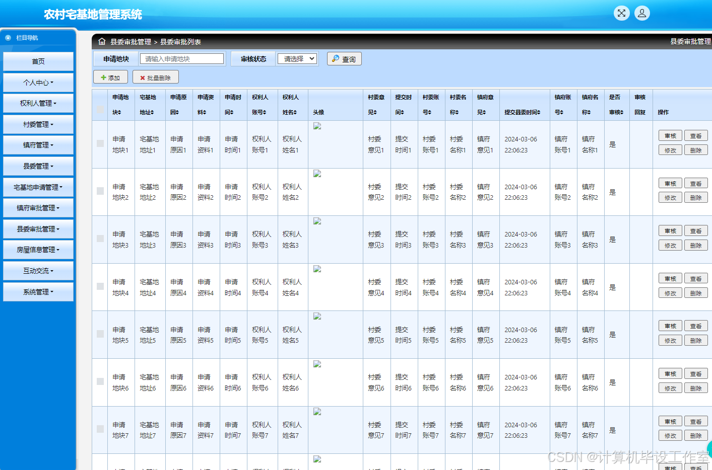The image size is (712, 470).
Task: Click the home icon in breadcrumb
Action: (x=102, y=41)
